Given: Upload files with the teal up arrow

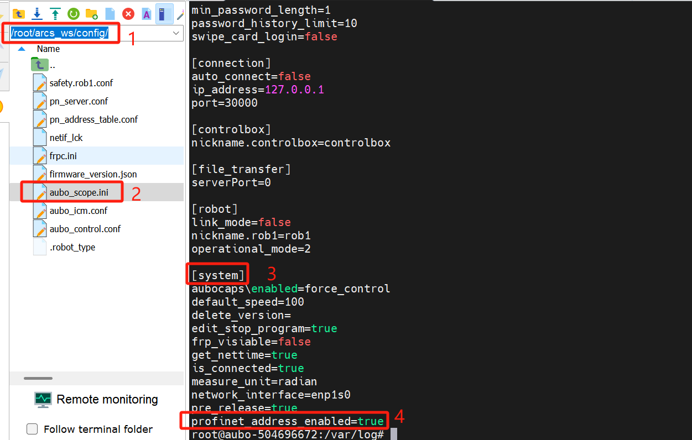Looking at the screenshot, I should (x=55, y=13).
